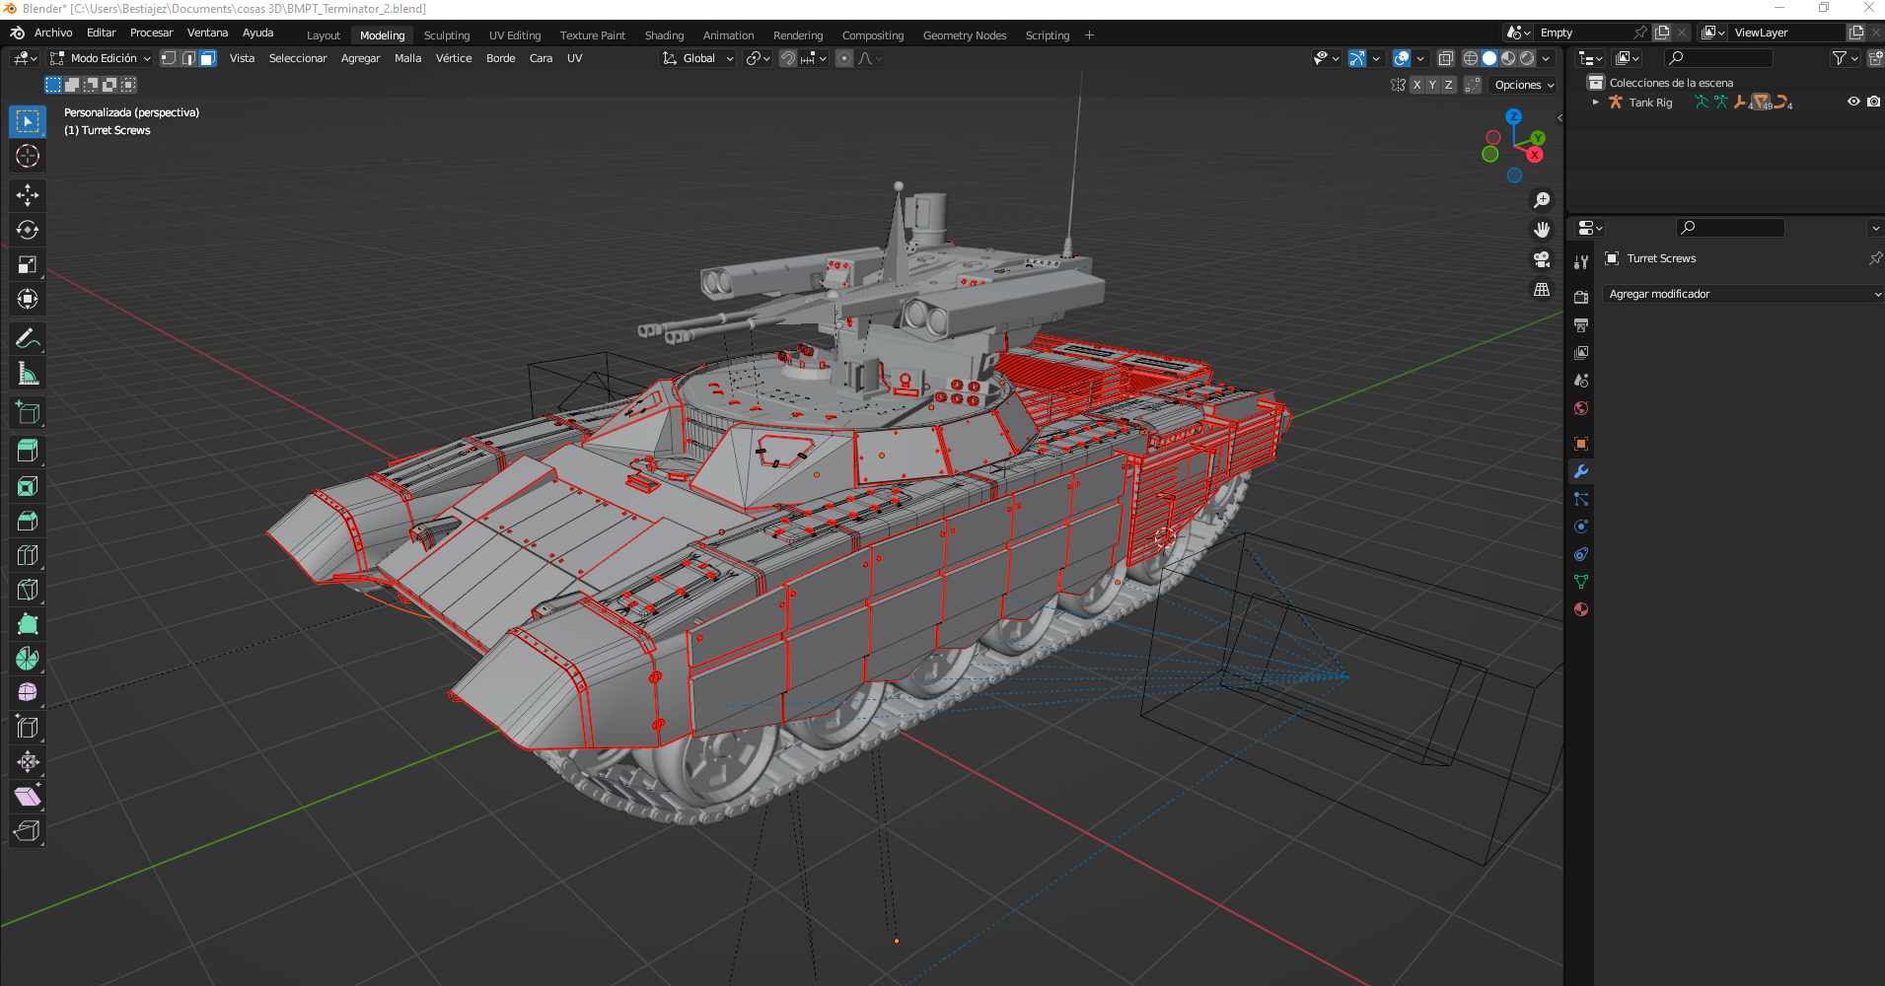1885x986 pixels.
Task: Select the Select Box tool
Action: 28,121
